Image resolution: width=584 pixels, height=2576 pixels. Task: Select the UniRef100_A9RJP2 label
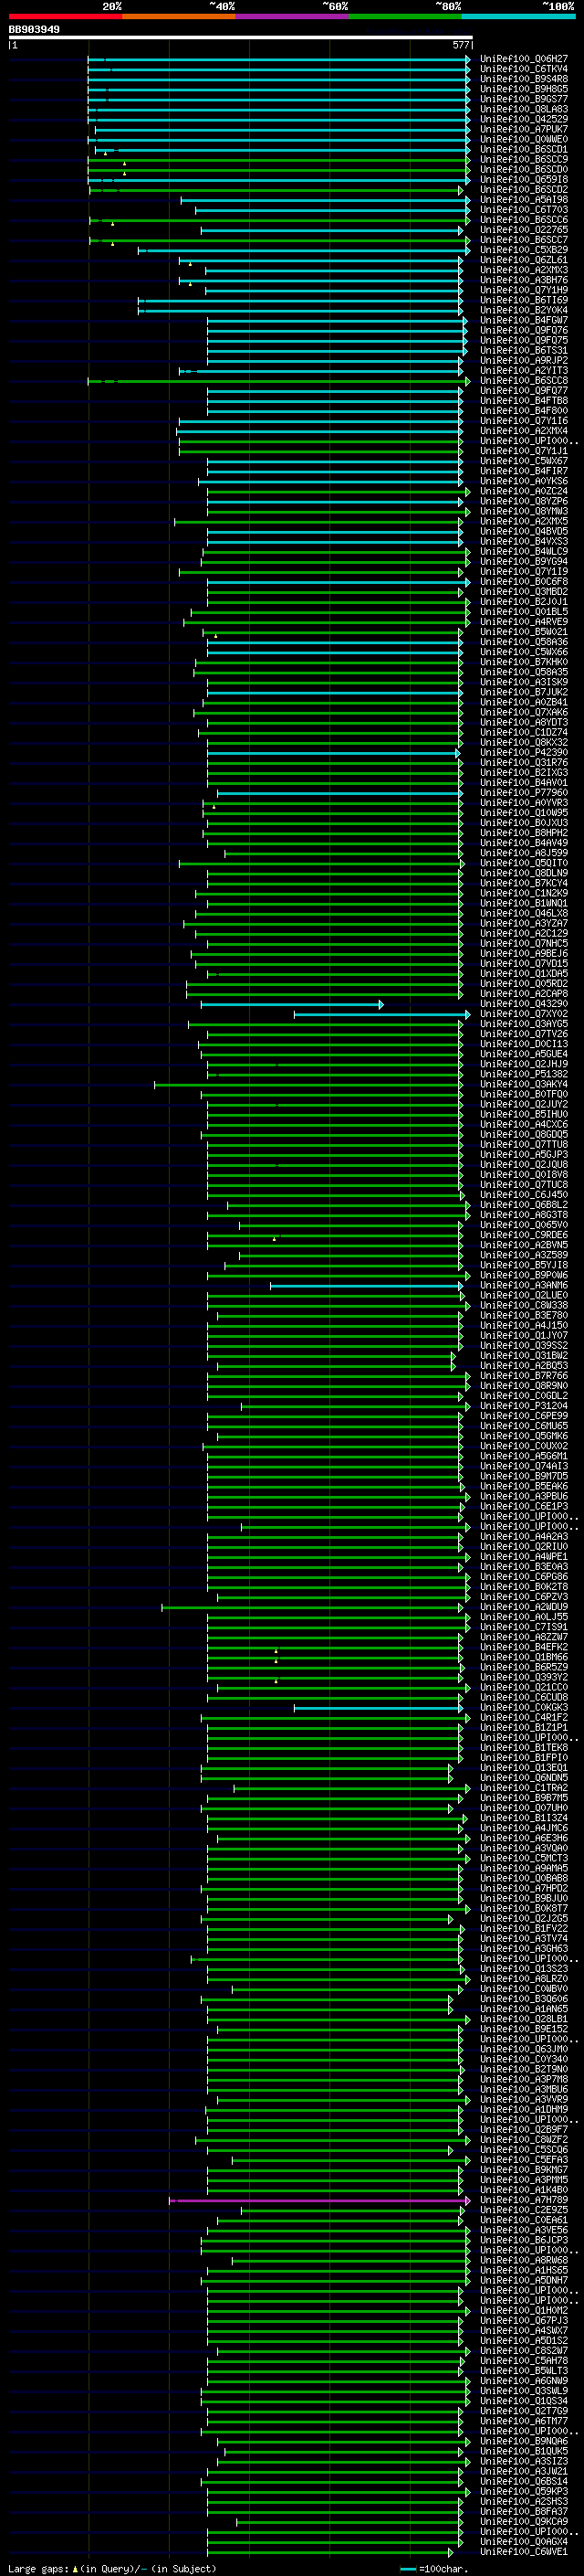tap(524, 361)
